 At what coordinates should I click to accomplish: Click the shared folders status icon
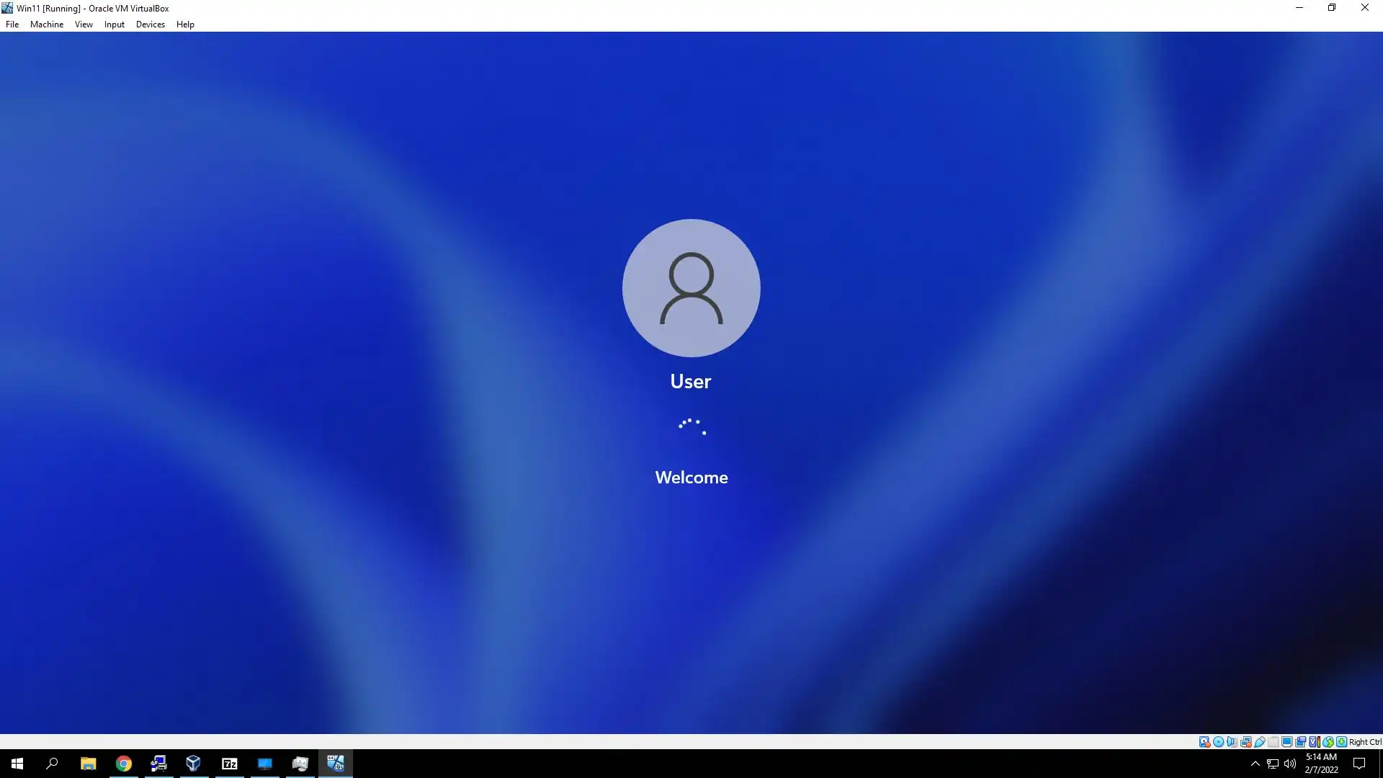1273,742
